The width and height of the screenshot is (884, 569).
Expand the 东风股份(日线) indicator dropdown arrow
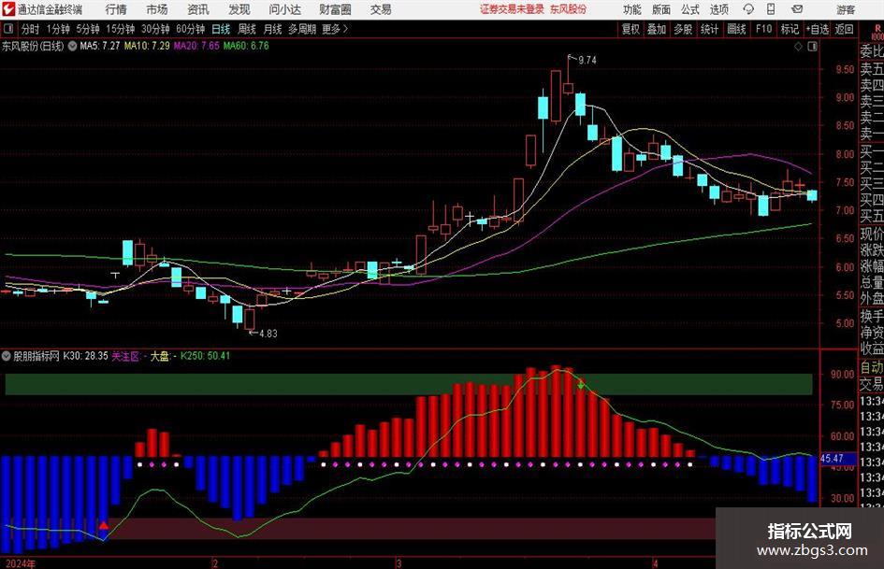[x=72, y=46]
